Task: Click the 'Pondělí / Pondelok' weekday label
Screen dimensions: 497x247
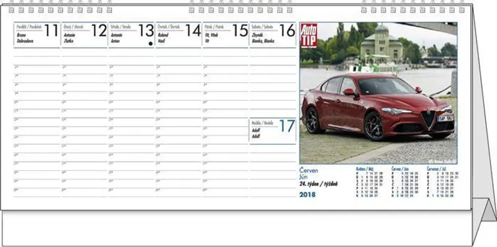Action: [29, 27]
